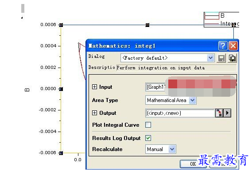This screenshot has width=252, height=174.
Task: Save dialog theme with floppy disk icon
Action: coord(221,58)
